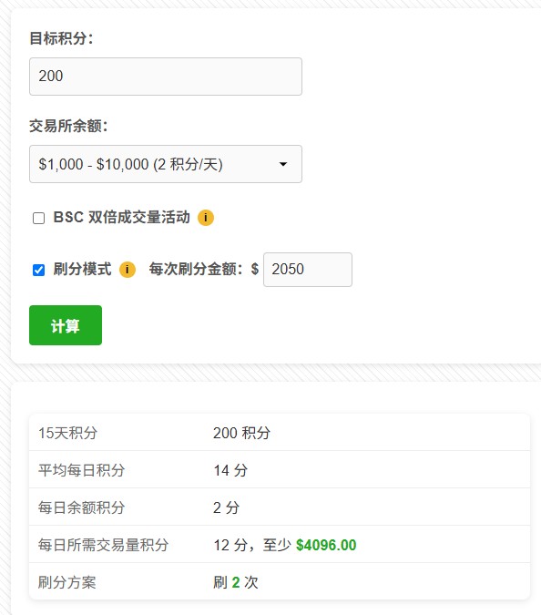The height and width of the screenshot is (615, 541).
Task: Click the 交易所余额 field label
Action: [x=68, y=126]
